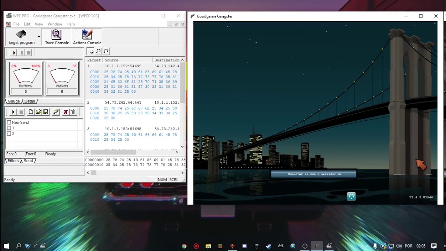The image size is (446, 251).
Task: Open the Actions Console
Action: pyautogui.click(x=87, y=37)
